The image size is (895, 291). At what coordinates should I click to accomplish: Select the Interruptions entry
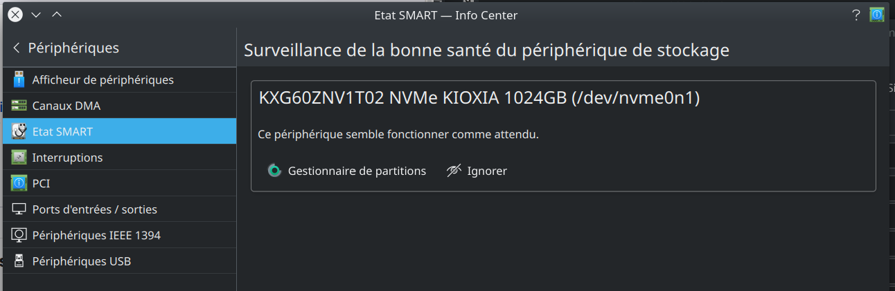(119, 158)
